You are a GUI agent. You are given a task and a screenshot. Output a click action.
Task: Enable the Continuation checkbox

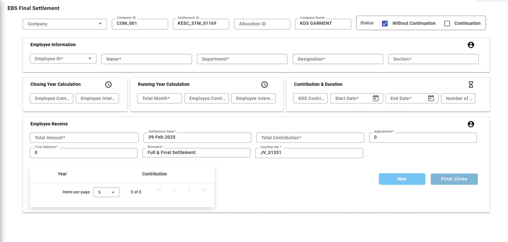click(x=447, y=24)
